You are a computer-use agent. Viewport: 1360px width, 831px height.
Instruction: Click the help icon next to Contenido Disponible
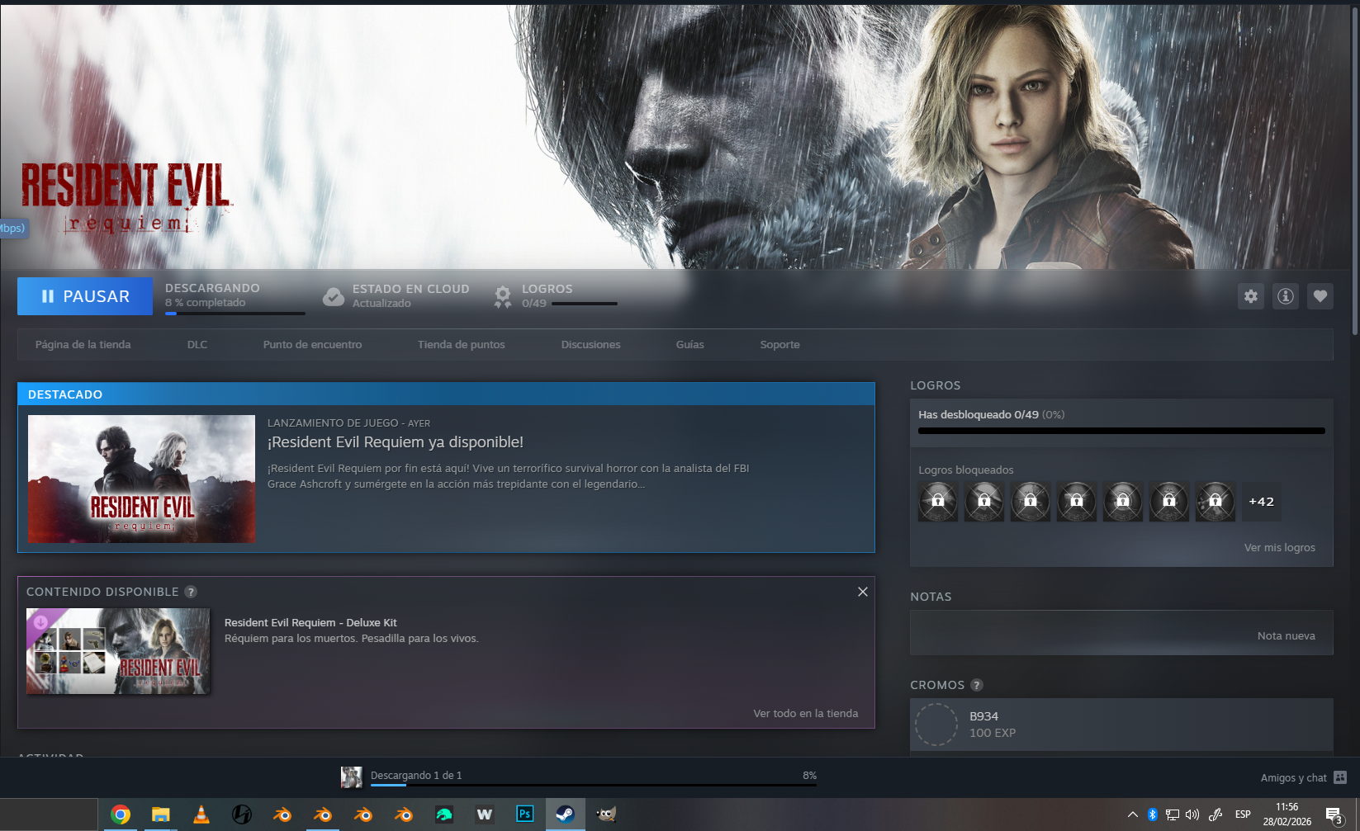191,592
